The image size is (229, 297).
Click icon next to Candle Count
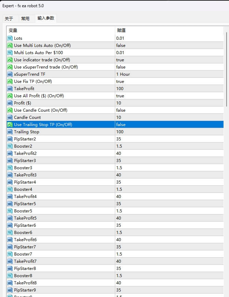10,117
